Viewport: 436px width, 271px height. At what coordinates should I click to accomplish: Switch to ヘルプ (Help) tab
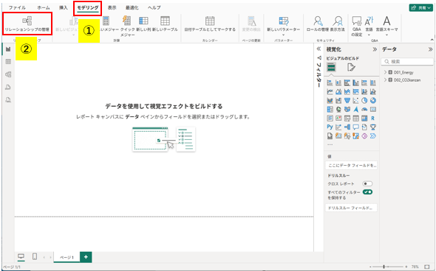[154, 8]
